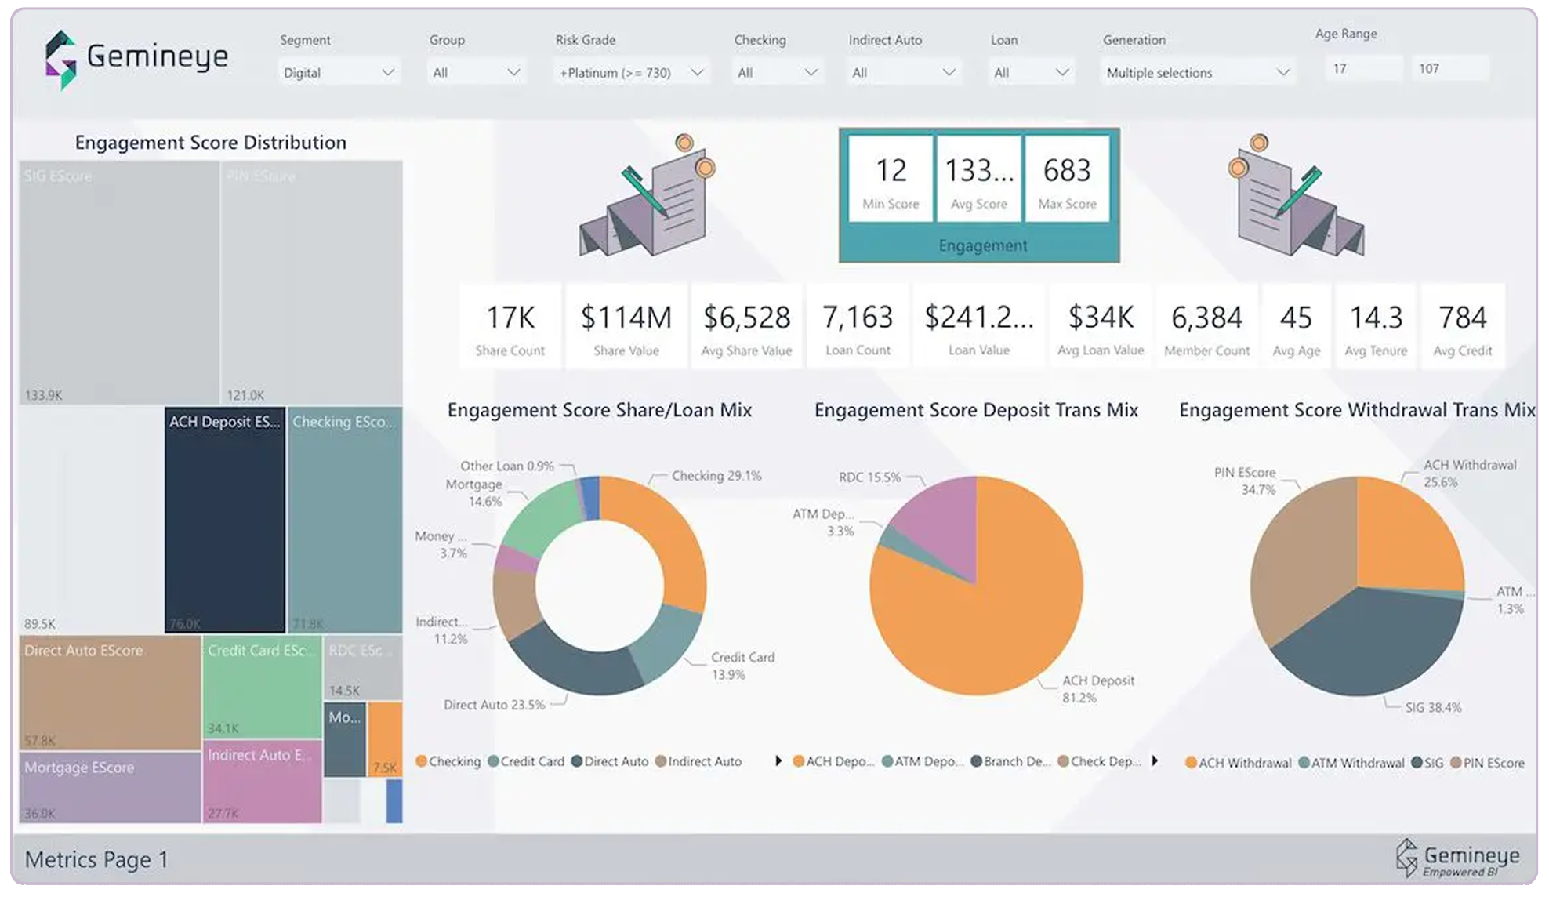This screenshot has height=900, width=1549.
Task: Click the Checking legend marker in the Share/Loan Mix legend
Action: click(422, 761)
